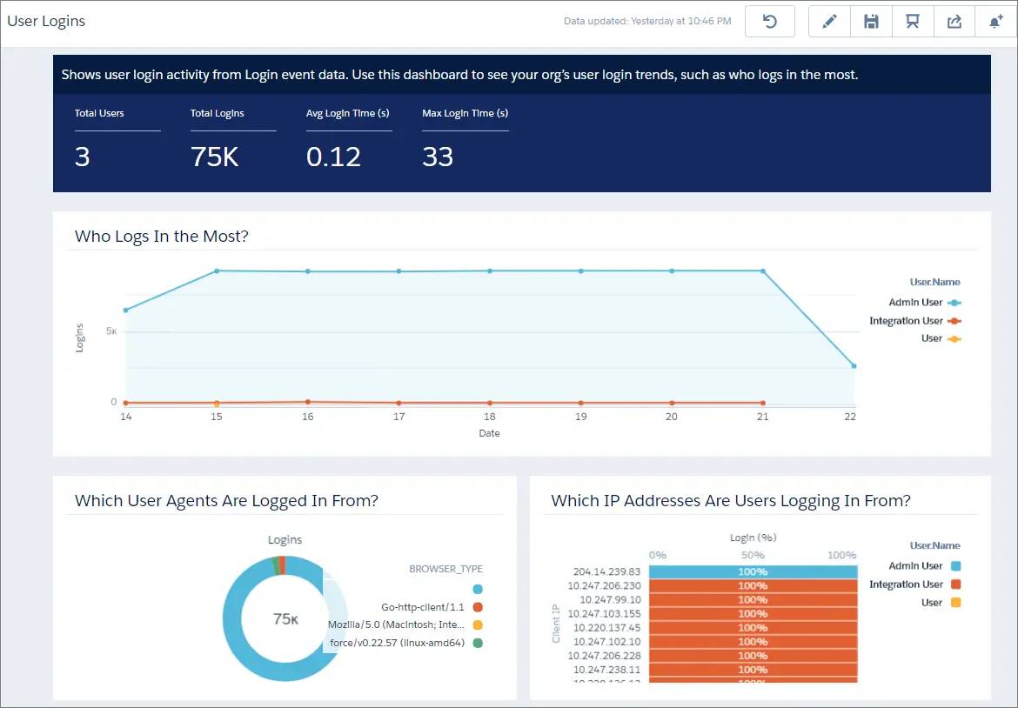1018x708 pixels.
Task: Save the dashboard with floppy disk icon
Action: (x=871, y=22)
